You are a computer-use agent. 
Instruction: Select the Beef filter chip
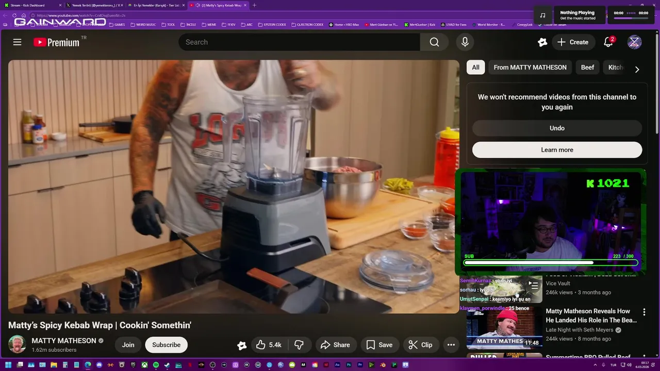tap(587, 68)
